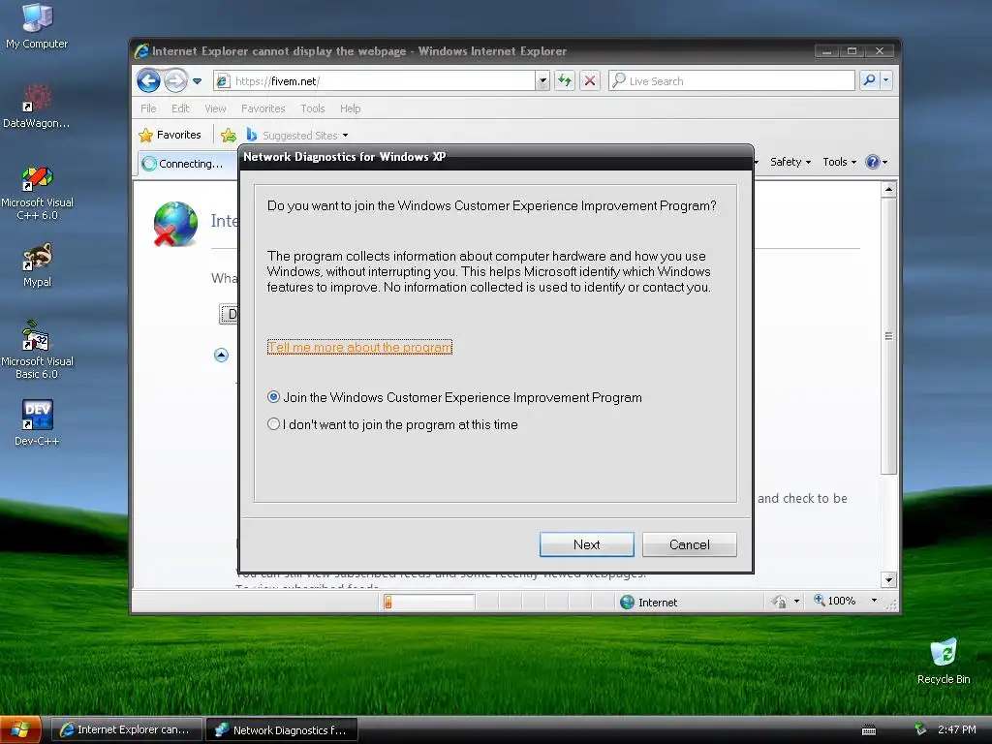Click the Internet zone globe in status bar

(627, 603)
